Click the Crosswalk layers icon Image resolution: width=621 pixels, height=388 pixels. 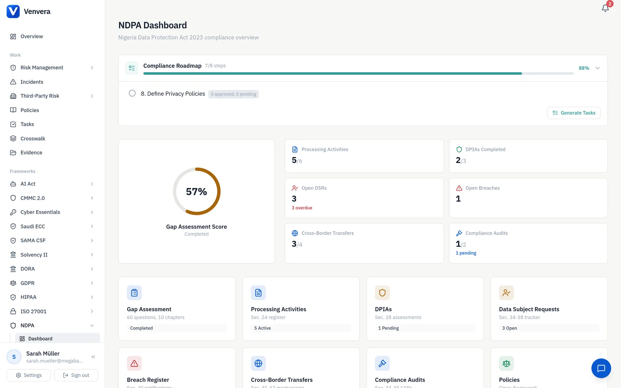point(13,139)
